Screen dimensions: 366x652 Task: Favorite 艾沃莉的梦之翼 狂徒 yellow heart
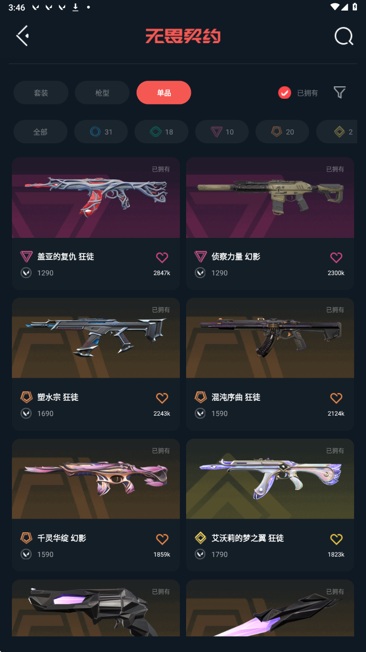336,539
